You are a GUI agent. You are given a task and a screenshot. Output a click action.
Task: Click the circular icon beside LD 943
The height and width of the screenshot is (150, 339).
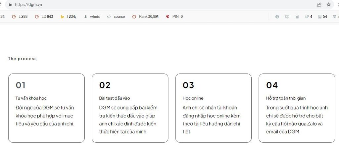point(37,16)
